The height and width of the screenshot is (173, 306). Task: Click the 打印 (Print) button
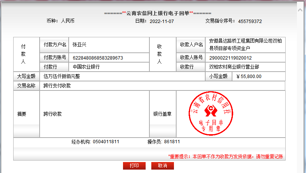click(134, 166)
